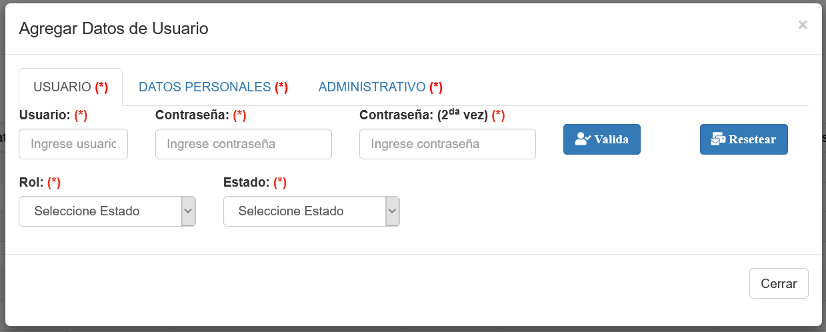Open the DATOS PERSONALES tab

213,87
